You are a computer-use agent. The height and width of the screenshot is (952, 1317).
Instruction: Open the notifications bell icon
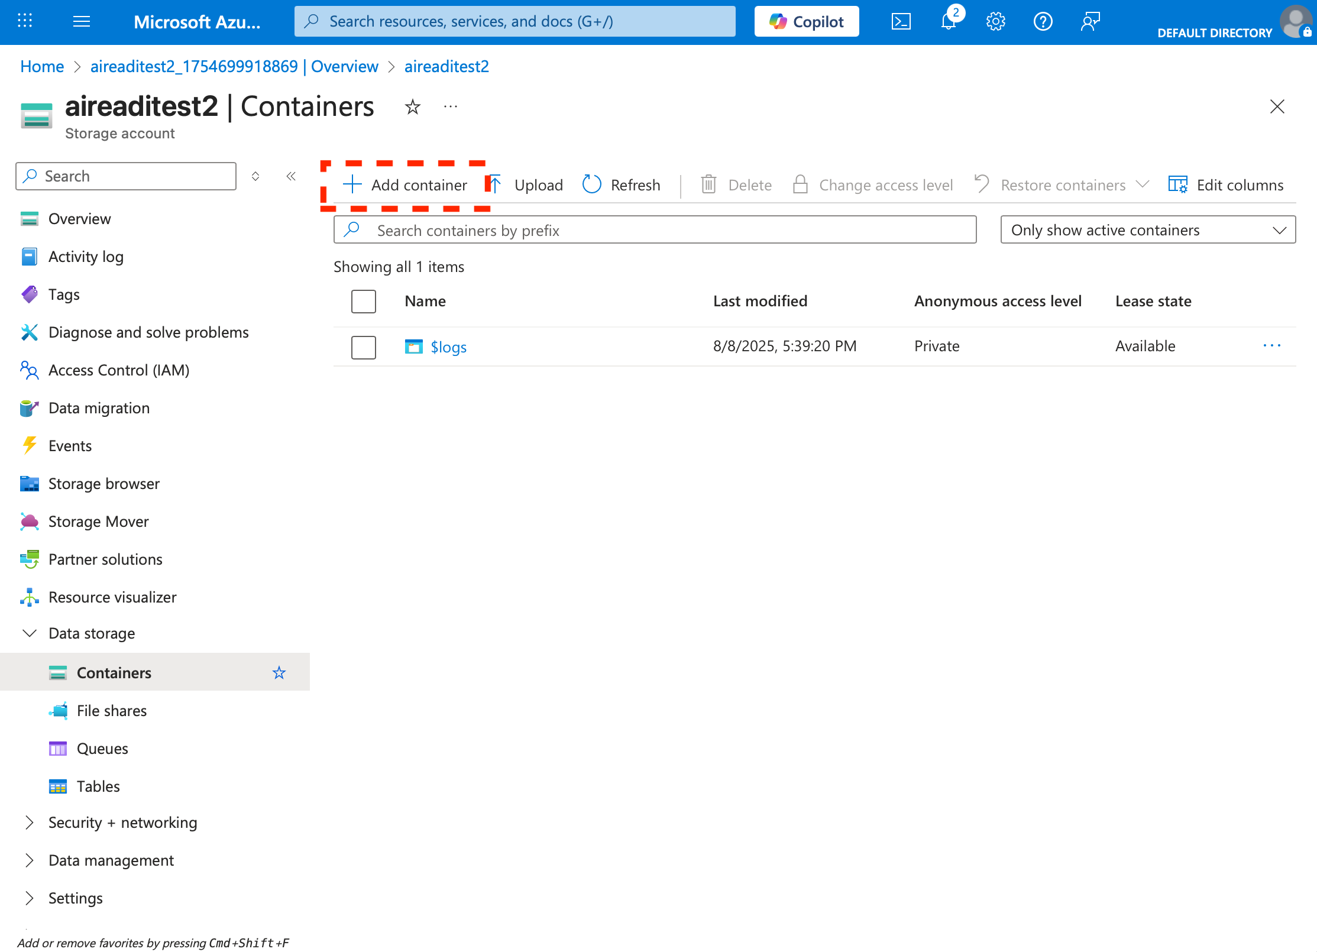(x=949, y=22)
